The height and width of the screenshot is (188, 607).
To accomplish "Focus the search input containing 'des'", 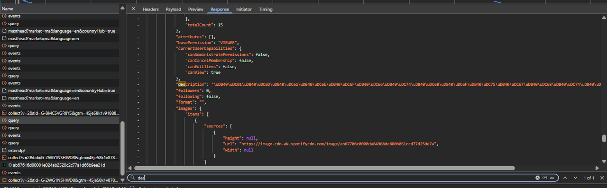I will pos(334,178).
